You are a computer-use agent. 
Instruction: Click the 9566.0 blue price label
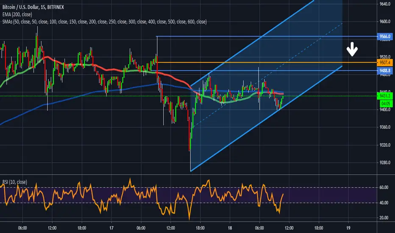point(385,36)
